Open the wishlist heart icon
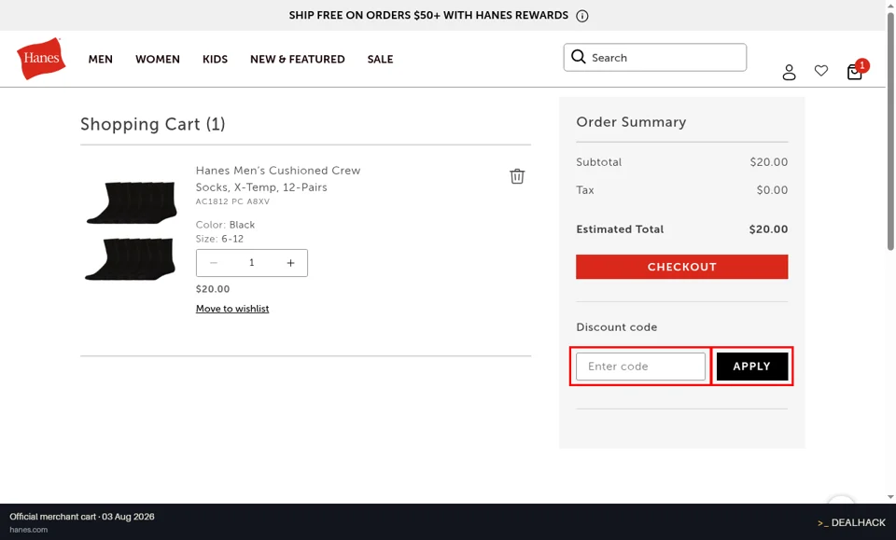The height and width of the screenshot is (540, 896). 821,71
